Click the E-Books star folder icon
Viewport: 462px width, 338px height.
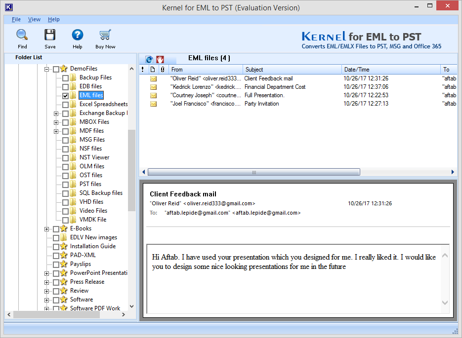[64, 228]
